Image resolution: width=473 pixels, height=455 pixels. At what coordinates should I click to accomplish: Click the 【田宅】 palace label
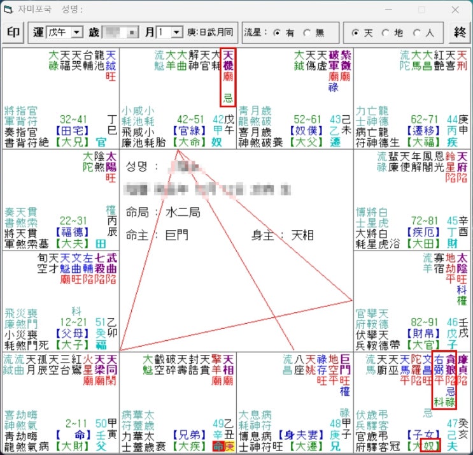tap(72, 131)
